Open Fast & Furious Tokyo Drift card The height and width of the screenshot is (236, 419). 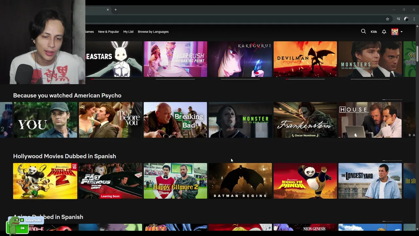point(110,181)
